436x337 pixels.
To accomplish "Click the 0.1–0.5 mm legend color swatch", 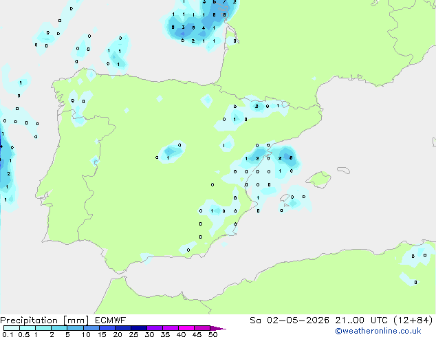I will click(12, 328).
